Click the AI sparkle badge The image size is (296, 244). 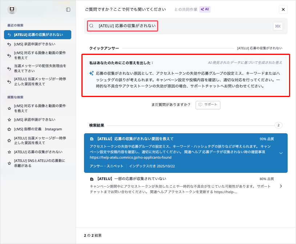coord(205,9)
